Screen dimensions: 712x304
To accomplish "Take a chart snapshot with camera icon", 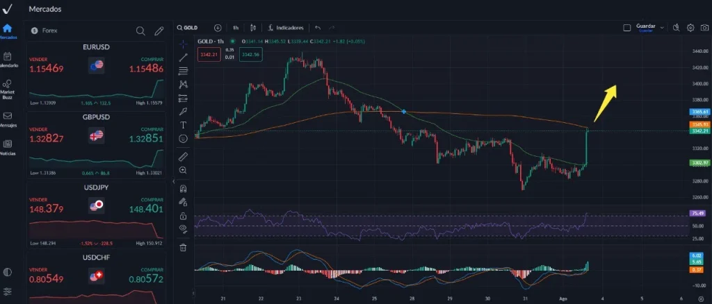I will point(704,28).
